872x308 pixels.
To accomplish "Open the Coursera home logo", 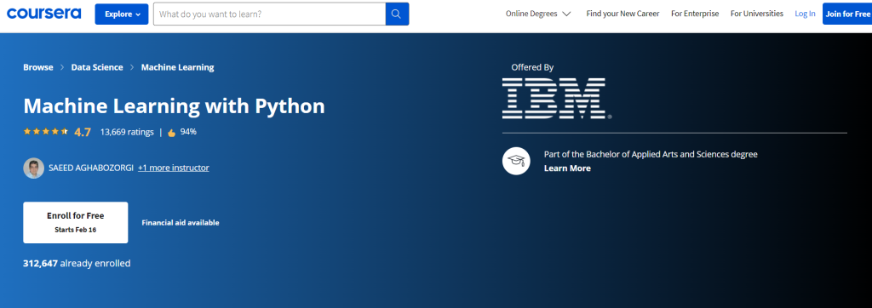I will pos(44,14).
